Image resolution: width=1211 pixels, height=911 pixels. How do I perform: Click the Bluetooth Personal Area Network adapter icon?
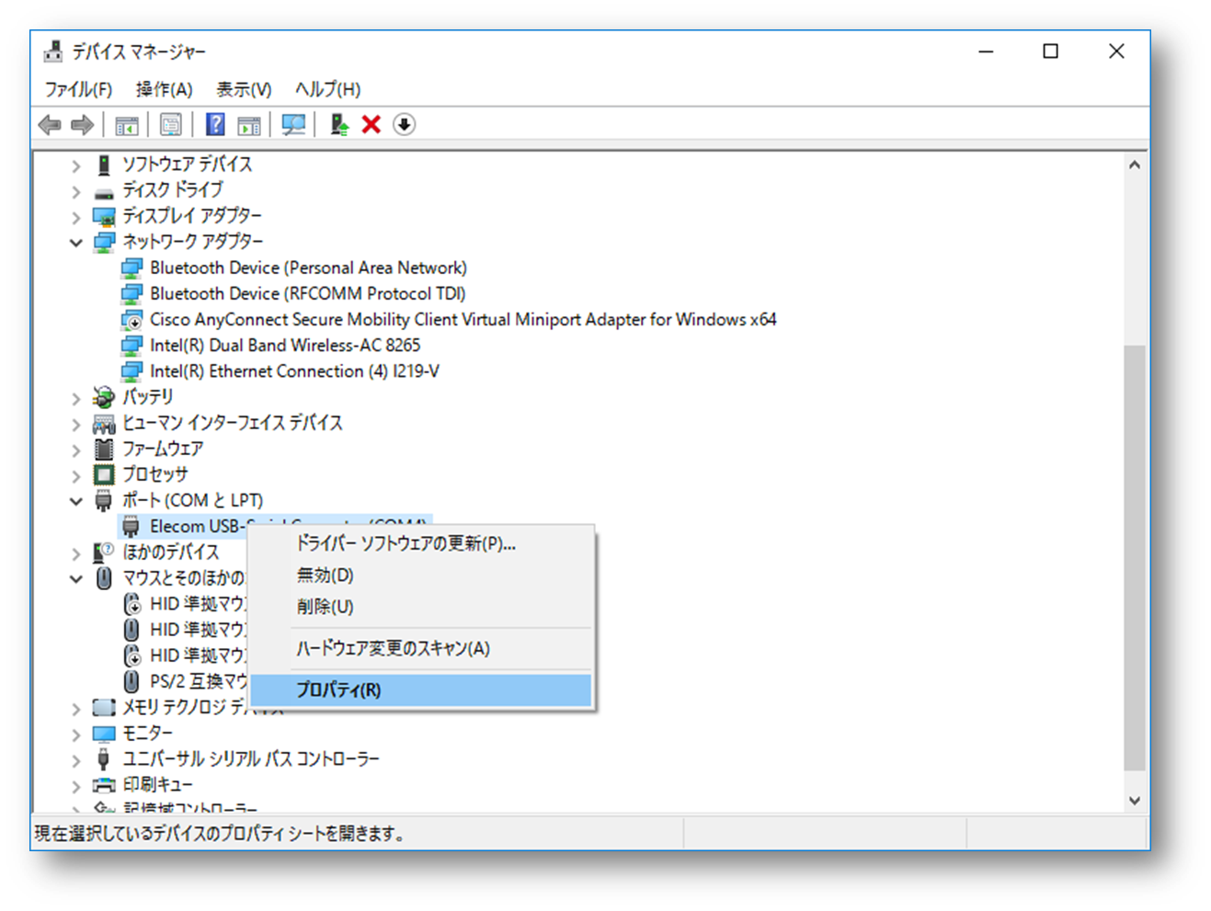(132, 268)
